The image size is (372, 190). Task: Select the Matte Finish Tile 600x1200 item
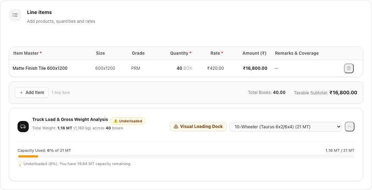pos(40,68)
